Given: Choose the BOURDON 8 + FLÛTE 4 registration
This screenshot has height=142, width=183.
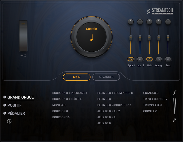Looking at the screenshot, I should [x=67, y=99].
